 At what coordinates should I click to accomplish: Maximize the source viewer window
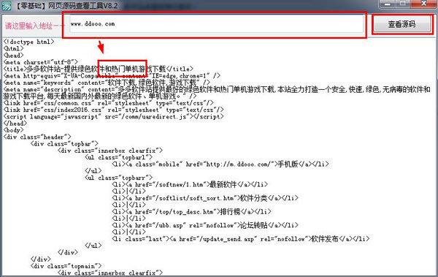tap(403, 4)
